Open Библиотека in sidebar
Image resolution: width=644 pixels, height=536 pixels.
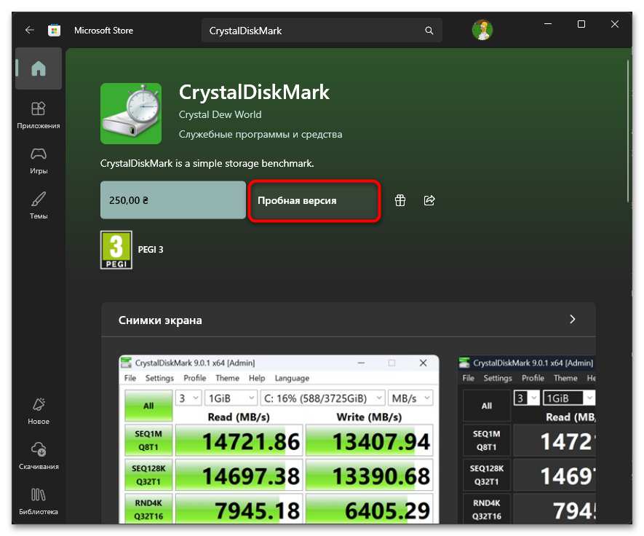[x=39, y=502]
